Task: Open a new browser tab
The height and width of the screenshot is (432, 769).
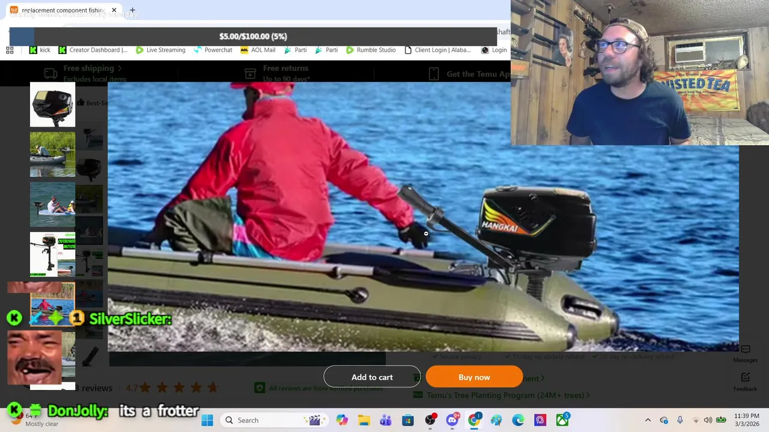Action: pos(132,10)
